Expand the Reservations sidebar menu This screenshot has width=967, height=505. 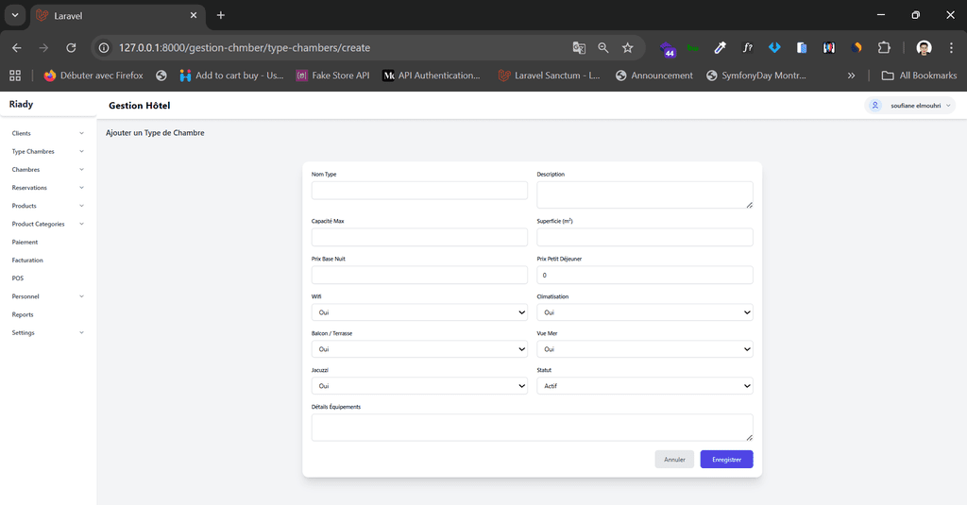click(x=47, y=188)
